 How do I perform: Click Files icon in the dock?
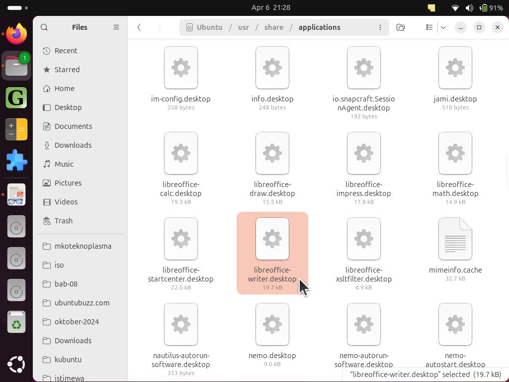[16, 66]
